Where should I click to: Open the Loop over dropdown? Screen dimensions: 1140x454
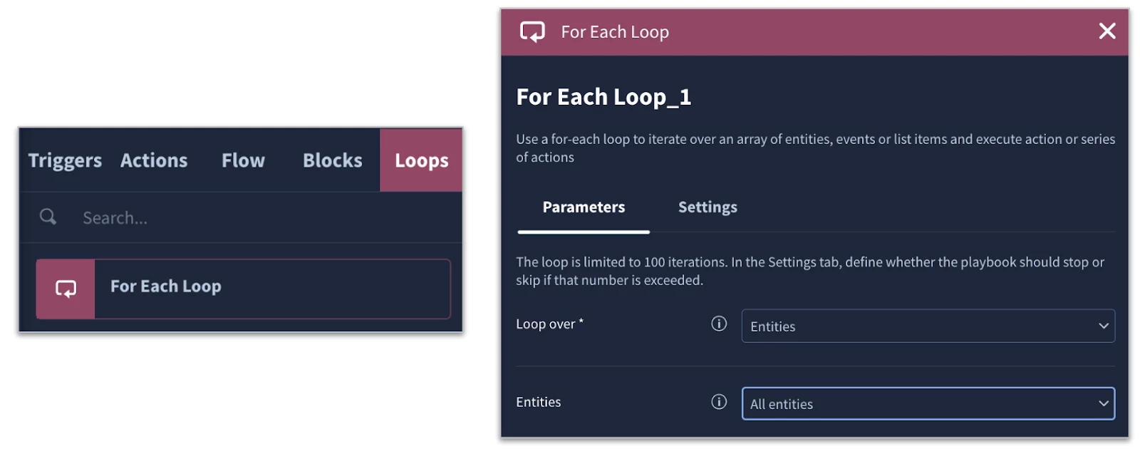928,326
